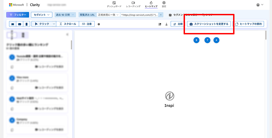Select the desktop (PC) device view icon
Screen dimensions: 272x138
click(13, 24)
